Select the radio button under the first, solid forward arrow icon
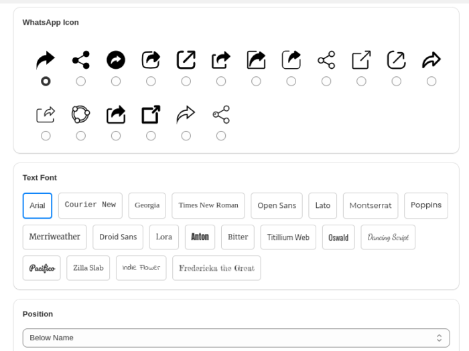The image size is (469, 351). (x=46, y=81)
